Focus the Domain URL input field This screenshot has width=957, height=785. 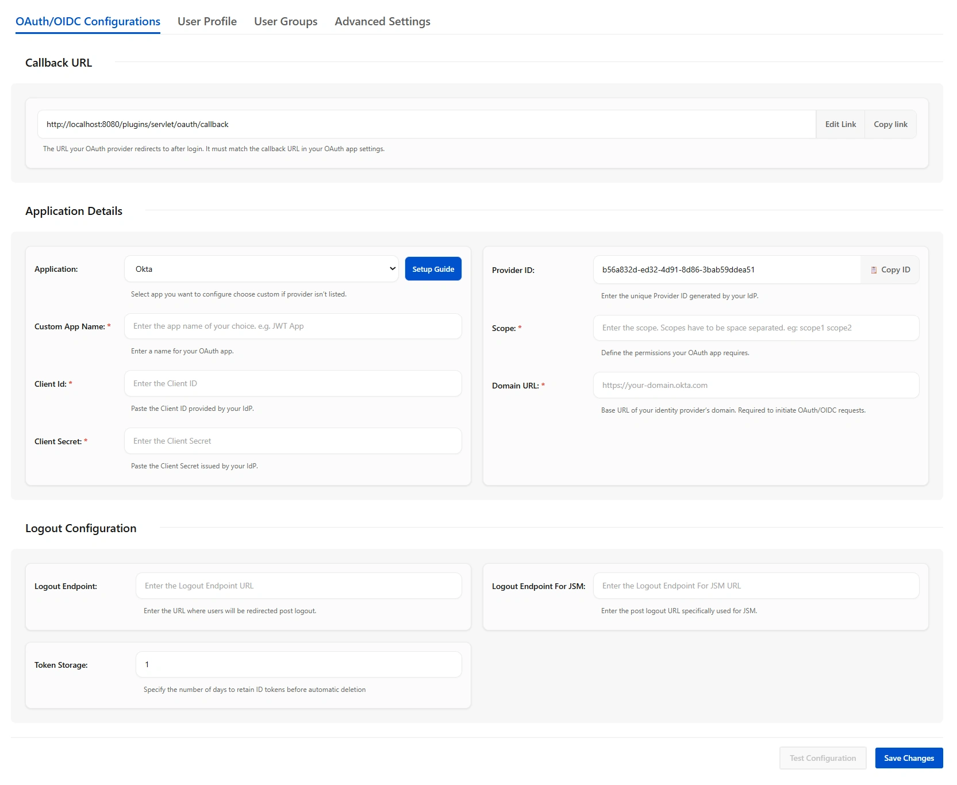tap(756, 386)
